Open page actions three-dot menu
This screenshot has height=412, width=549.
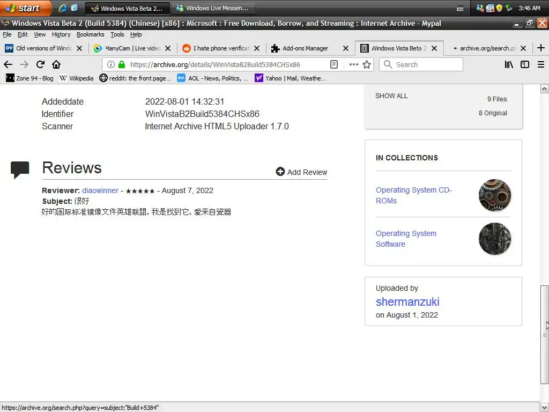(354, 64)
